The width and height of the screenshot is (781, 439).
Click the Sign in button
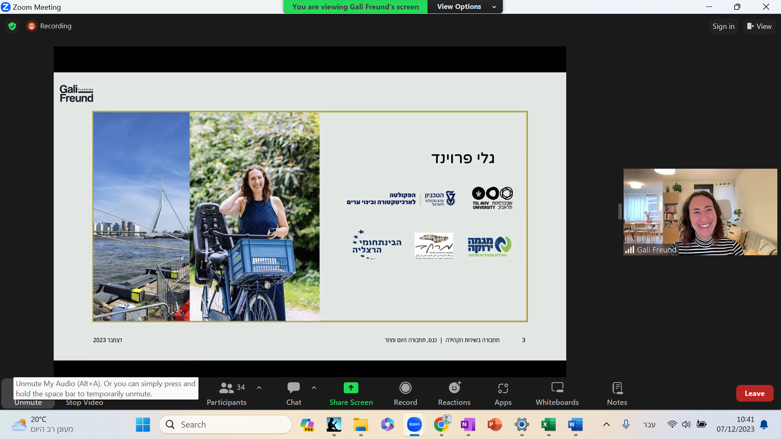[x=723, y=26]
